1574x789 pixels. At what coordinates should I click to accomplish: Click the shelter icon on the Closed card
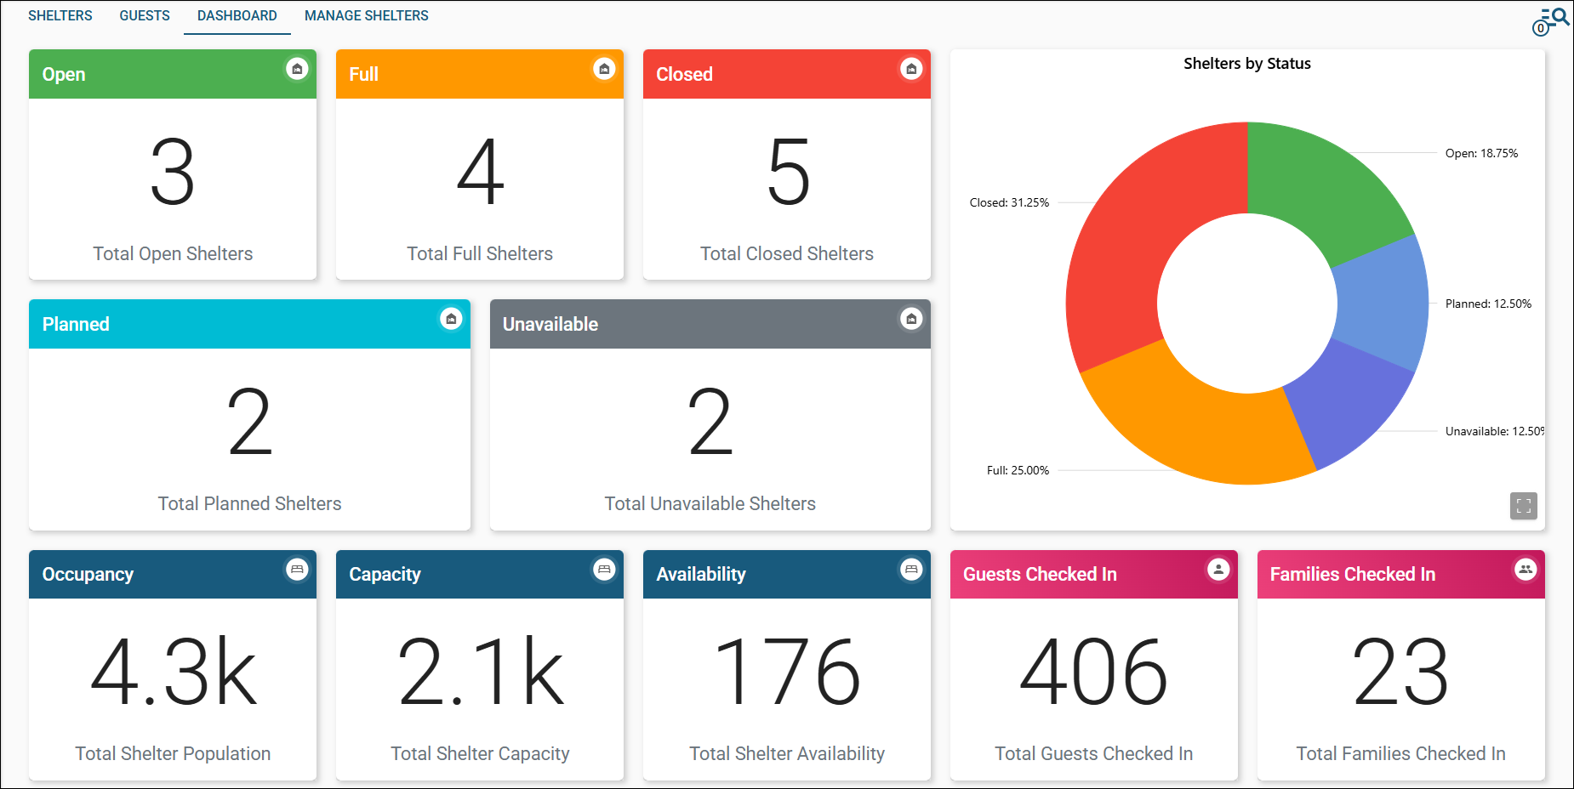point(911,71)
